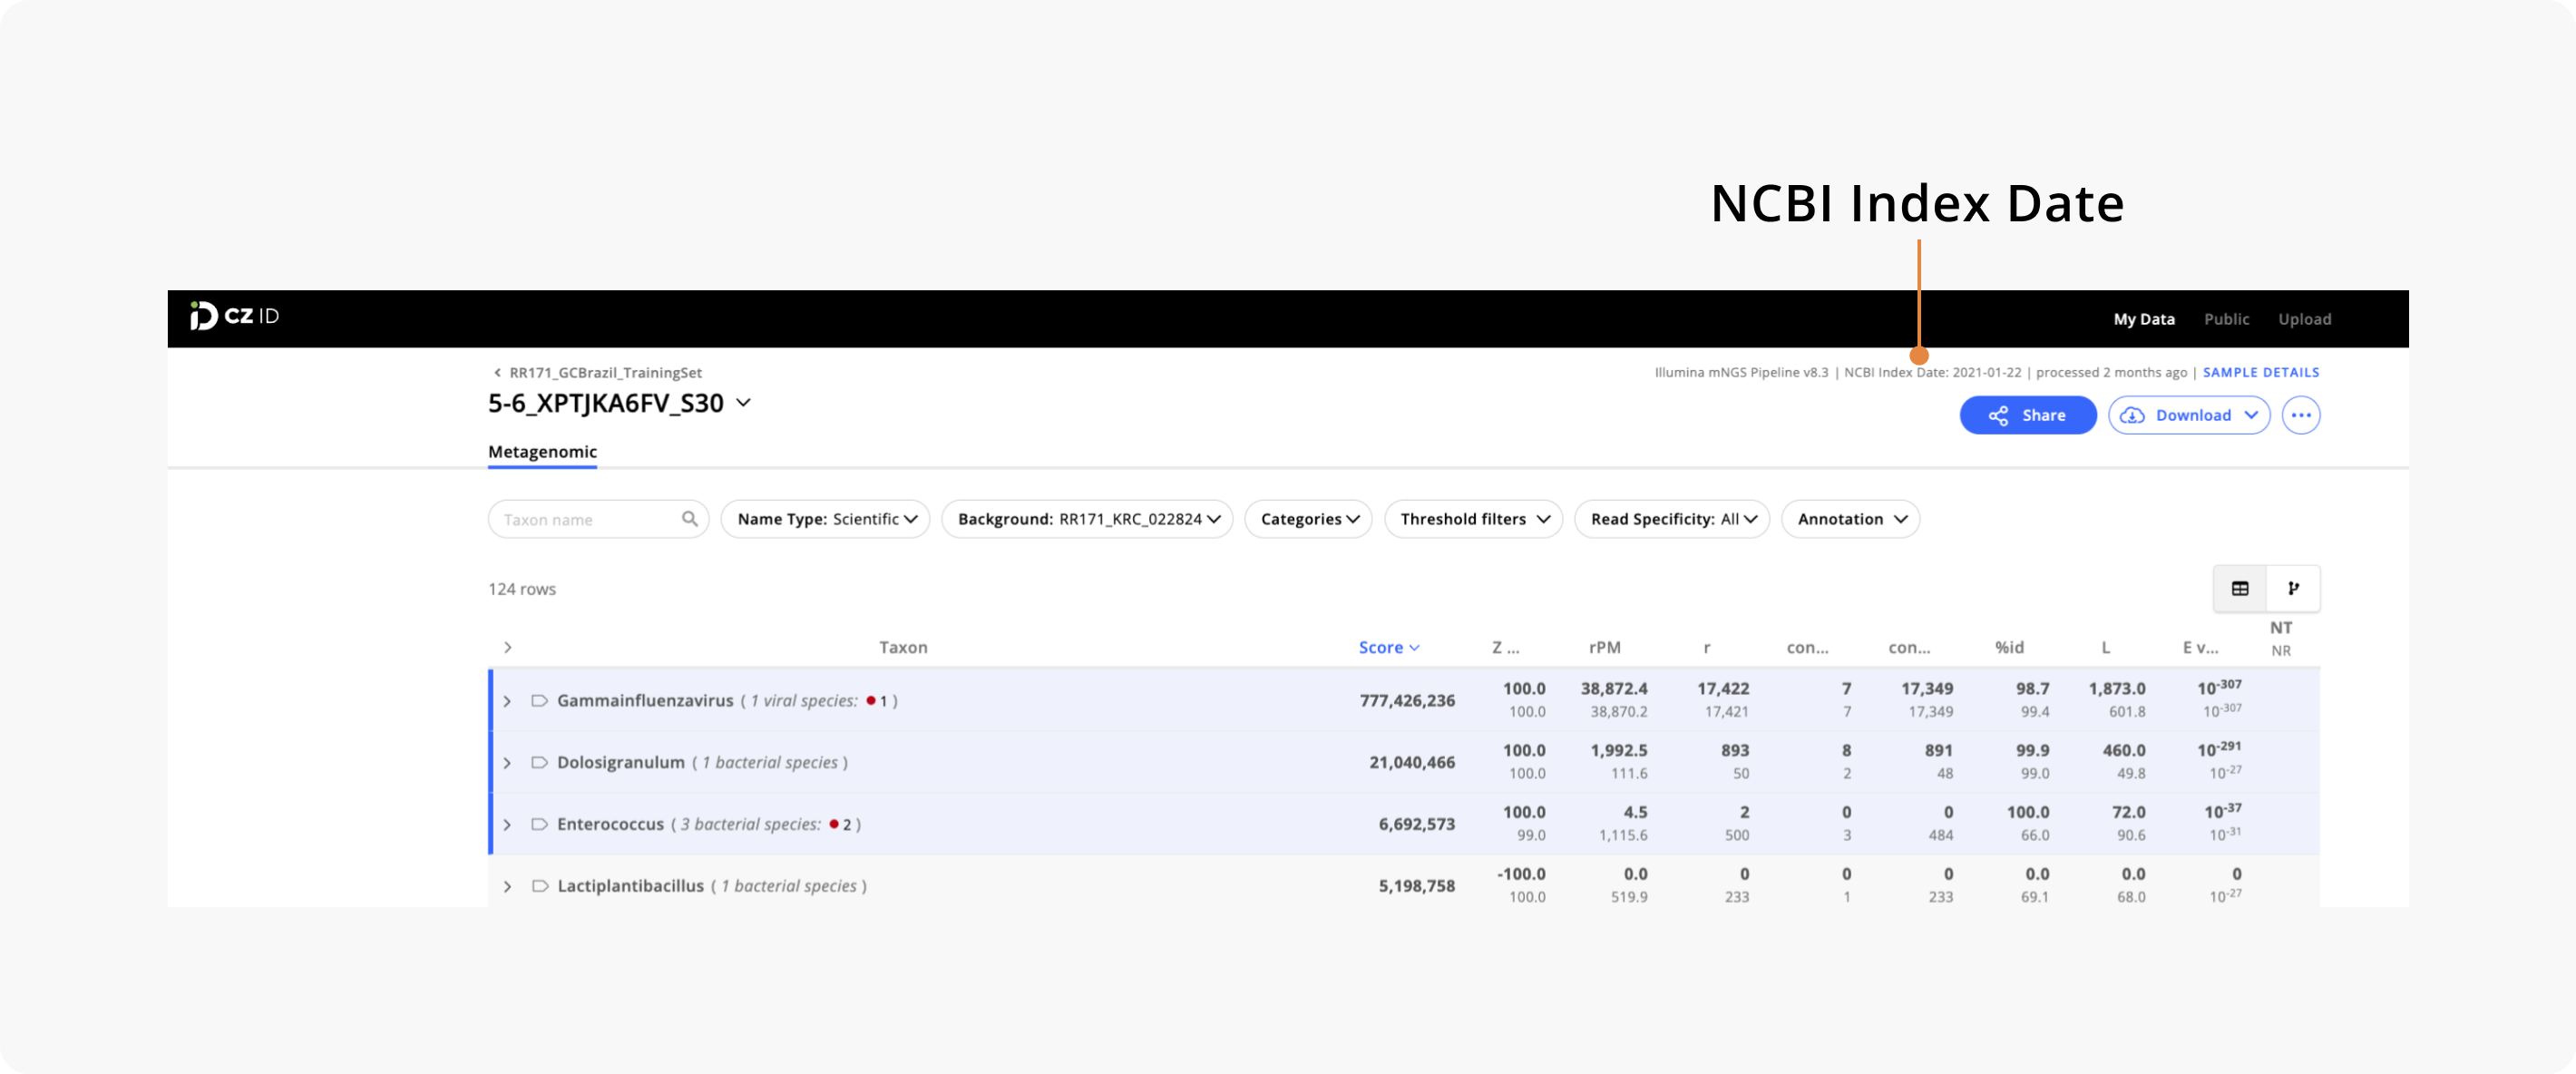Screen dimensions: 2576x1074
Task: Switch to the Metagenomic tab
Action: [x=542, y=452]
